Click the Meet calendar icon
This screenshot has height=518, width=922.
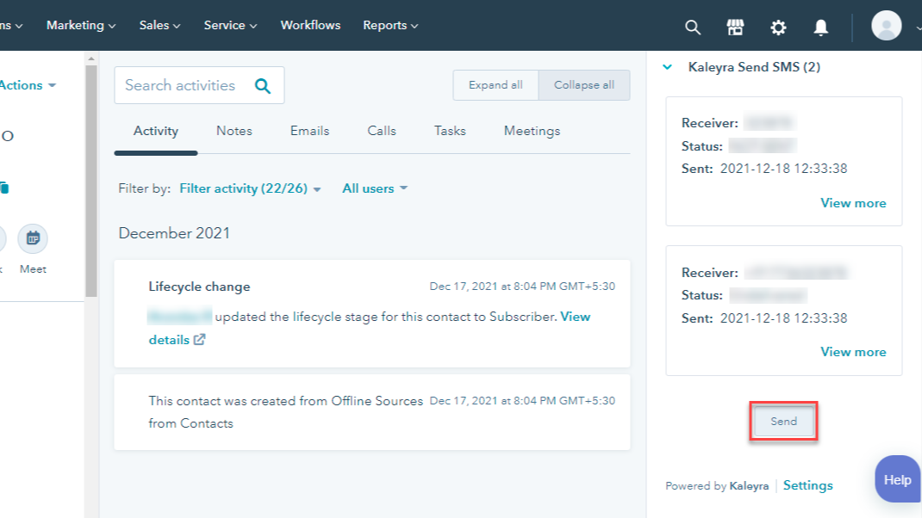coord(33,238)
